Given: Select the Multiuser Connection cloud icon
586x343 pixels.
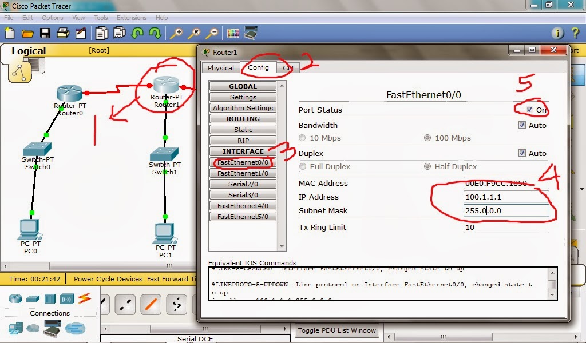Looking at the screenshot, I should 75,329.
